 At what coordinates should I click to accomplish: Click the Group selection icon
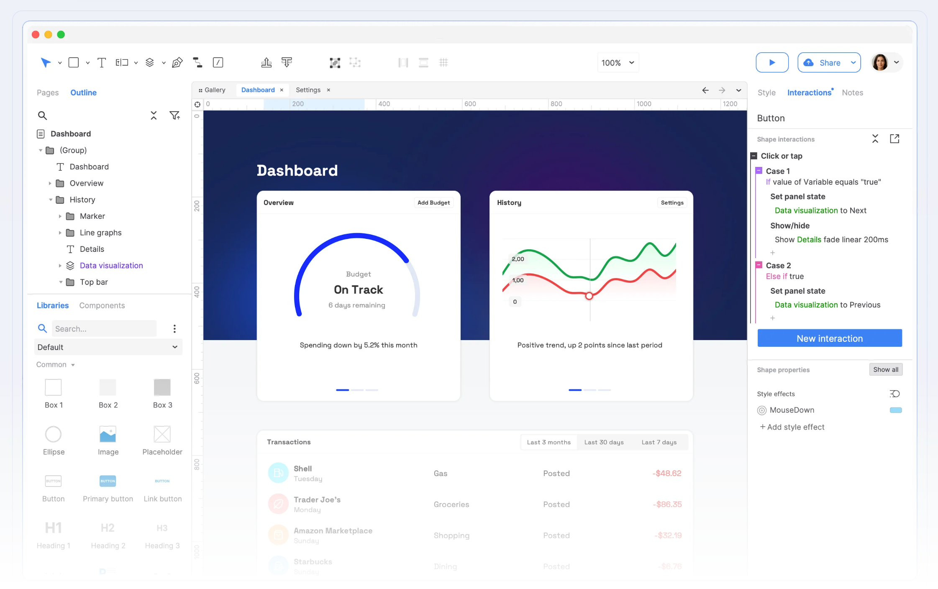click(x=335, y=63)
